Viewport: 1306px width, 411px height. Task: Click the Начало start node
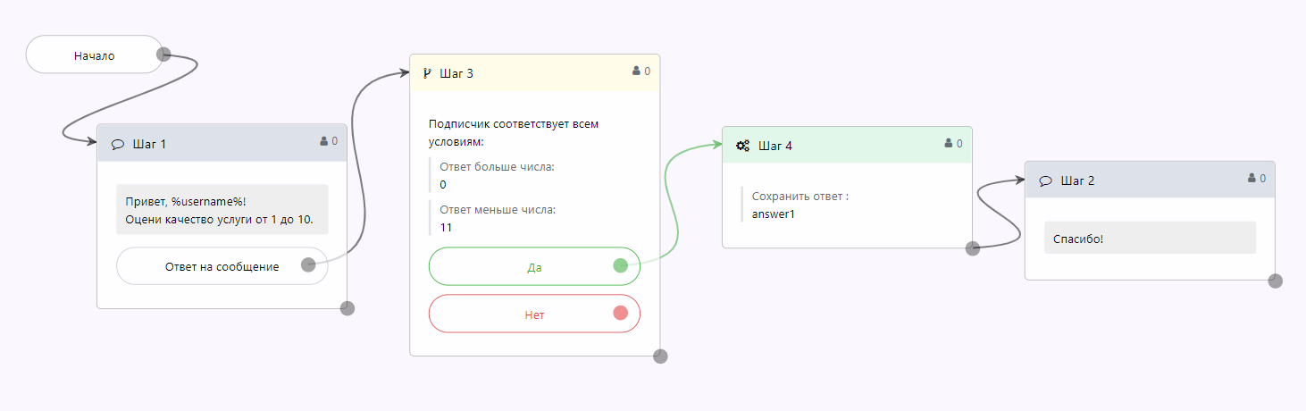[94, 55]
